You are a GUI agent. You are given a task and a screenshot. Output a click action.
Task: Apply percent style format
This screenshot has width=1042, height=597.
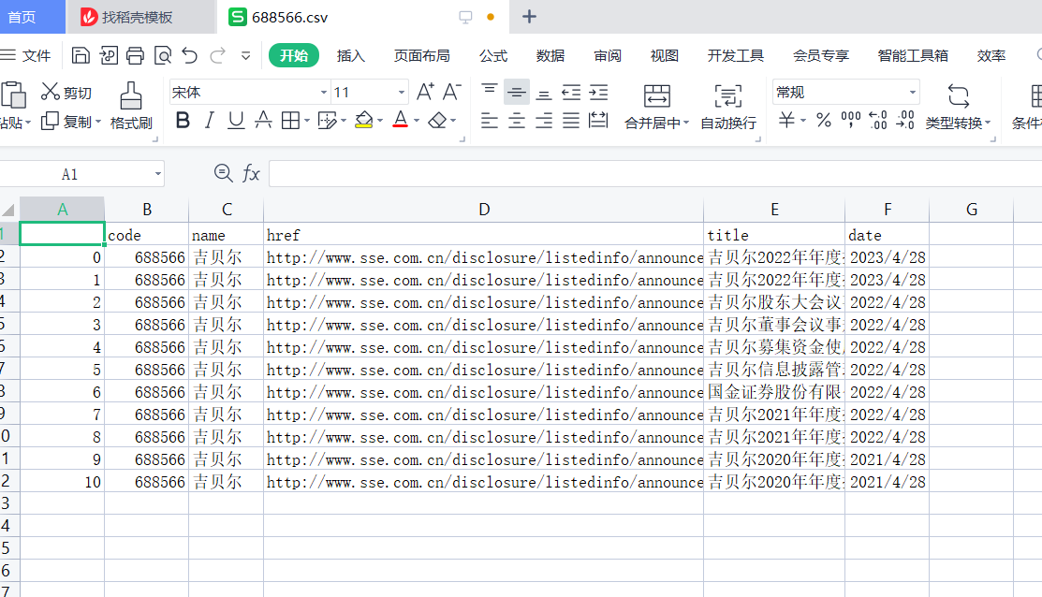pos(823,120)
